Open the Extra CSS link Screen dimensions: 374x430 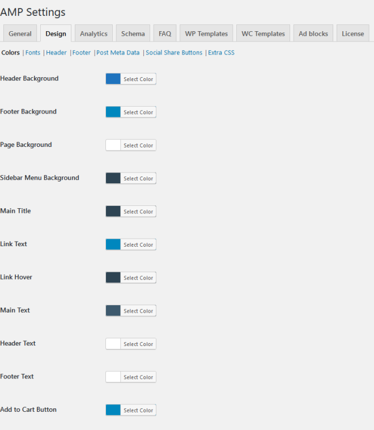[221, 52]
